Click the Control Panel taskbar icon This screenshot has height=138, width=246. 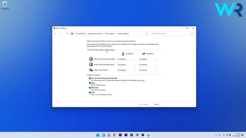[148, 135]
